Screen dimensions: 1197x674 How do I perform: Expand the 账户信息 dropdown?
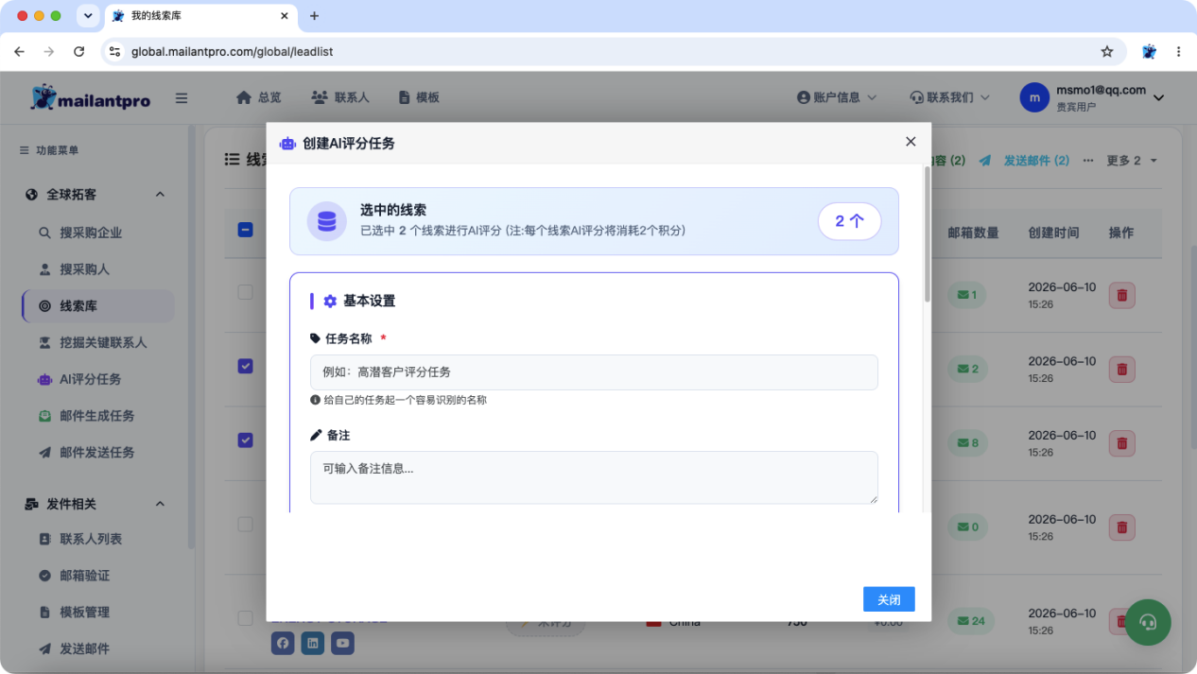tap(837, 97)
